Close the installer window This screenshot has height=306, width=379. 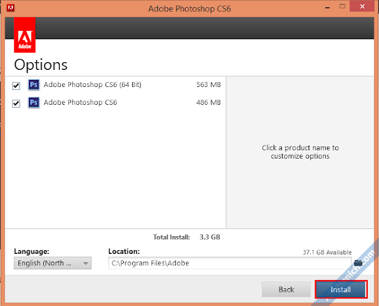pos(362,7)
